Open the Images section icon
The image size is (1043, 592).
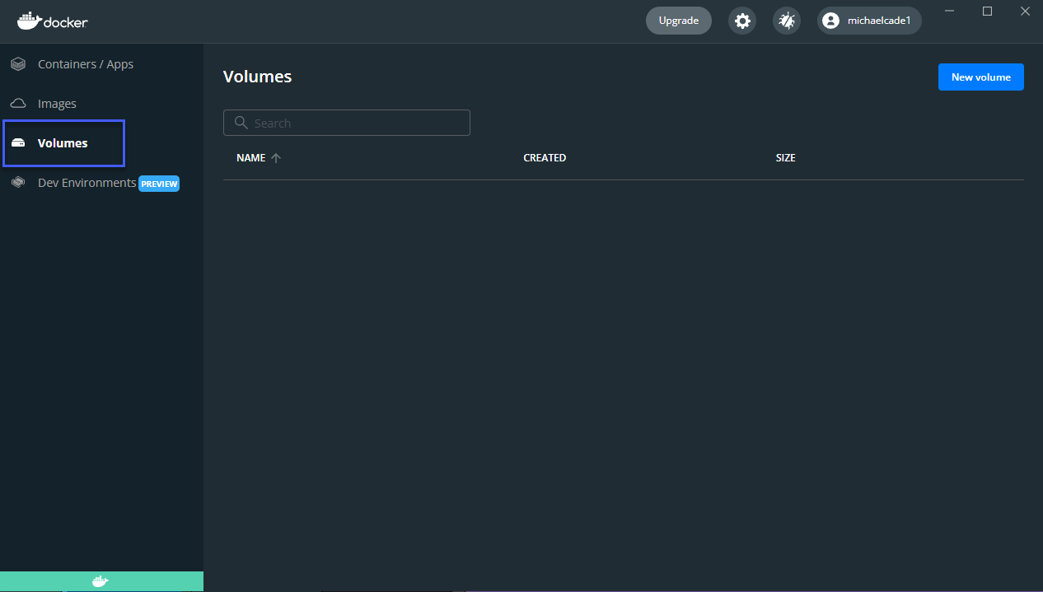point(17,103)
